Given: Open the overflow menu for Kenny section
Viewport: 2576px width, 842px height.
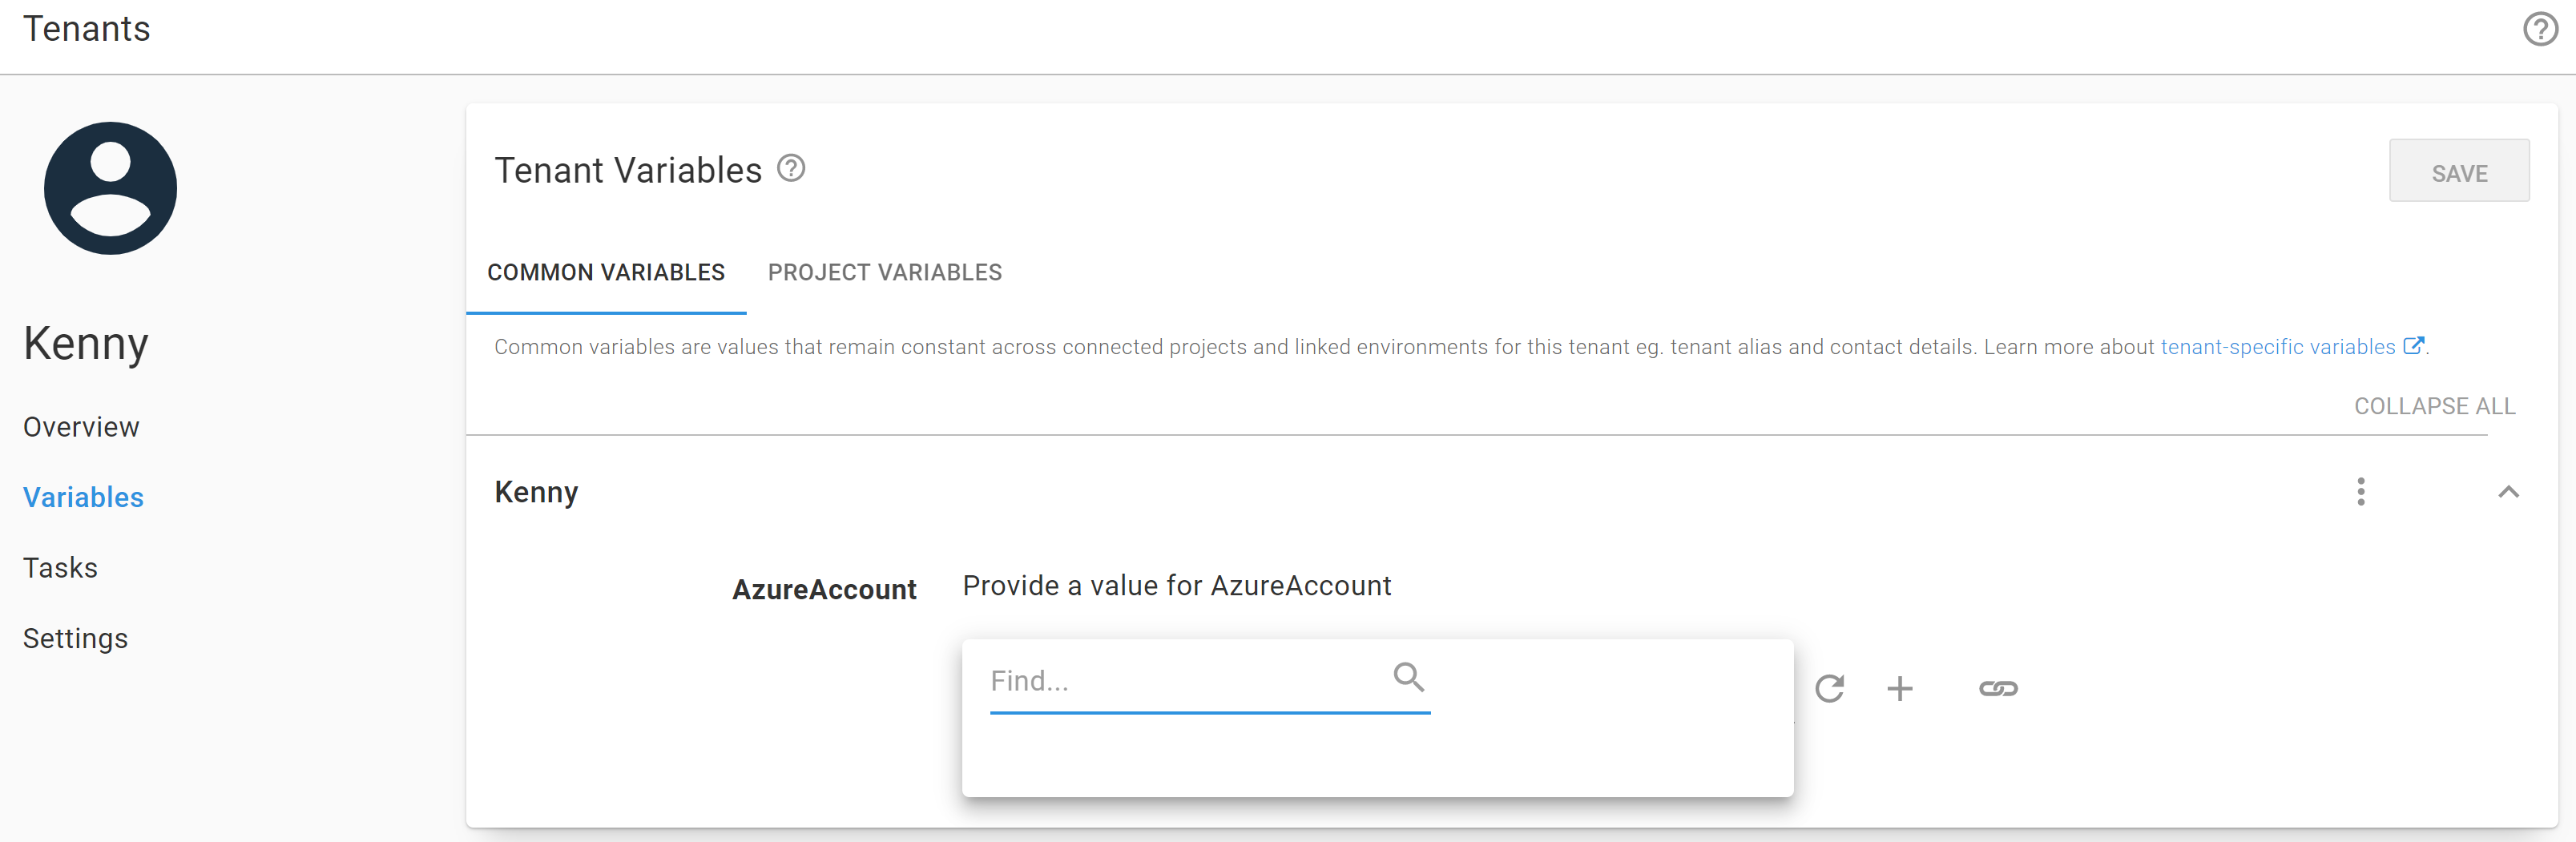Looking at the screenshot, I should [x=2361, y=491].
